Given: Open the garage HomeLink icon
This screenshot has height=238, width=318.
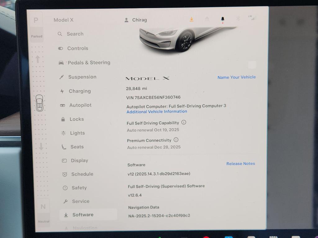Looking at the screenshot, I should click(x=207, y=19).
